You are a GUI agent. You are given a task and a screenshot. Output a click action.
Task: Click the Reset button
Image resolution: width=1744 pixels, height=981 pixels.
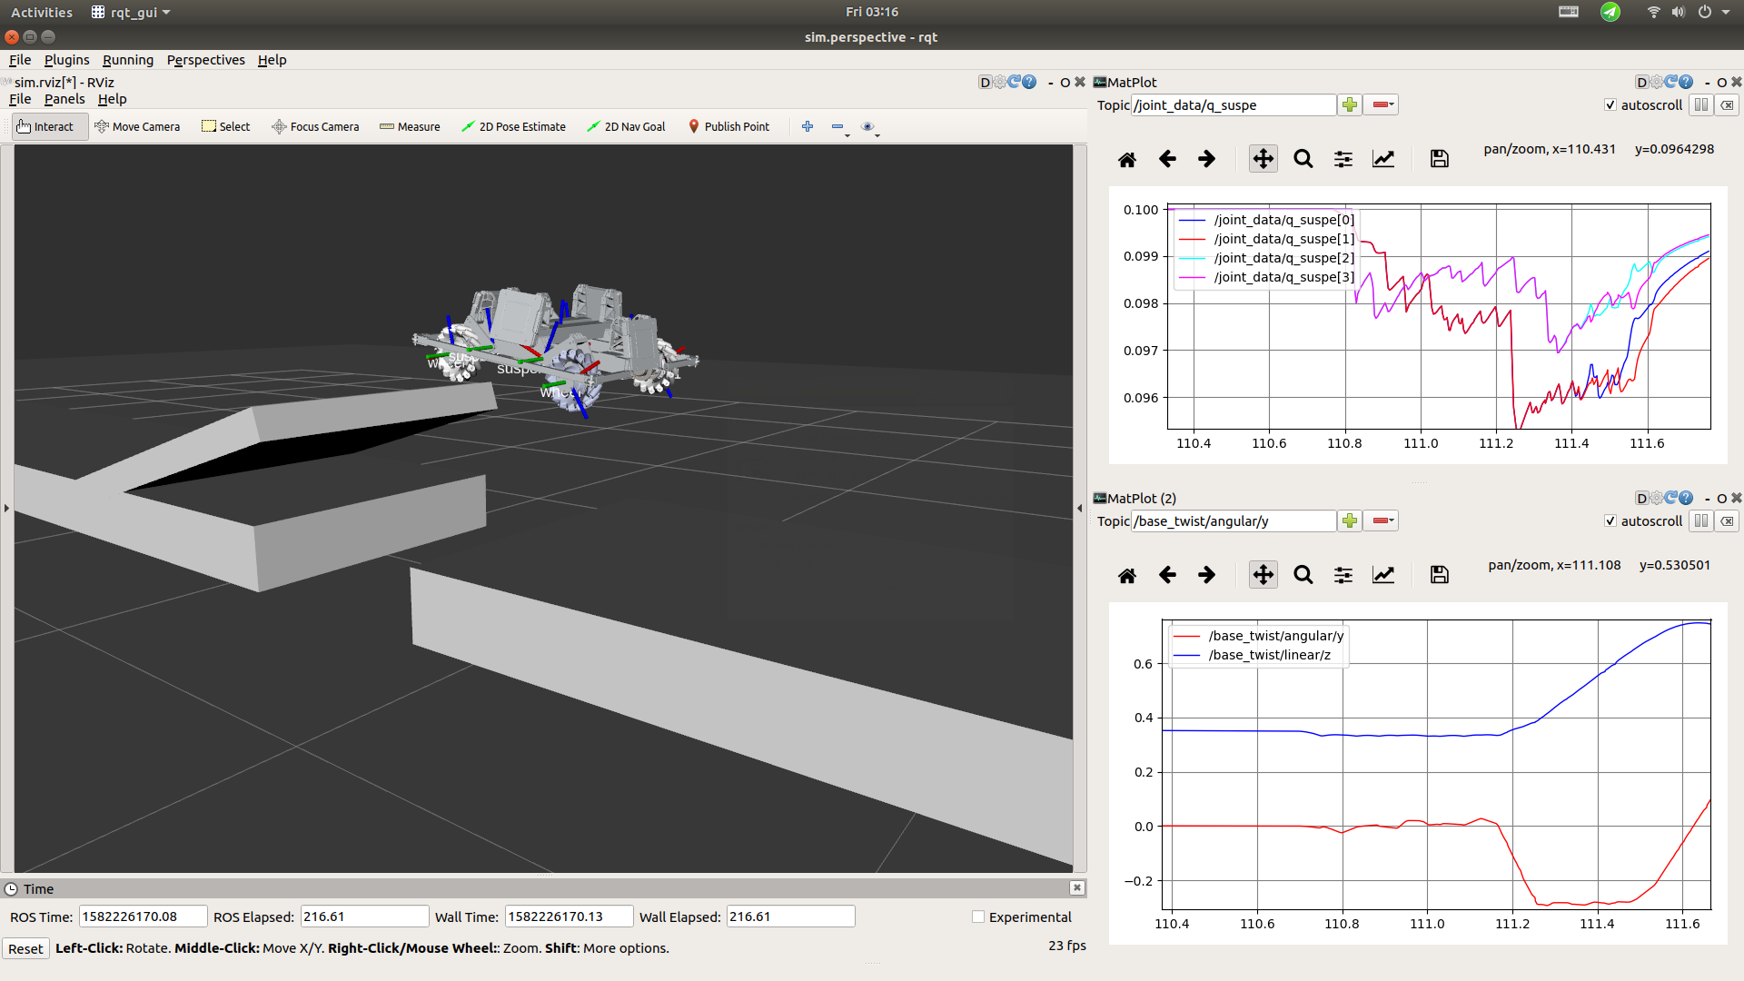[25, 948]
